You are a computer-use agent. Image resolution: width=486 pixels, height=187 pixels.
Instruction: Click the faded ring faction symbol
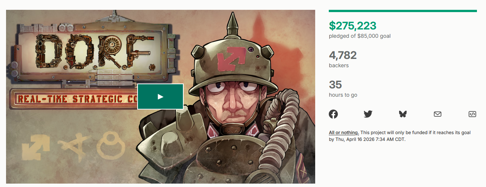coord(111,145)
